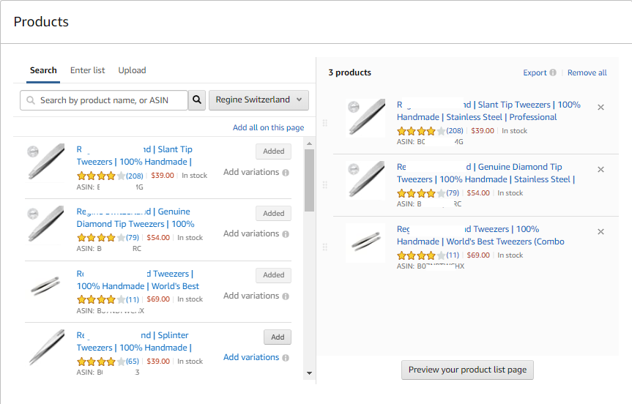The width and height of the screenshot is (632, 404).
Task: Click the info icon next to Export
Action: tap(553, 72)
